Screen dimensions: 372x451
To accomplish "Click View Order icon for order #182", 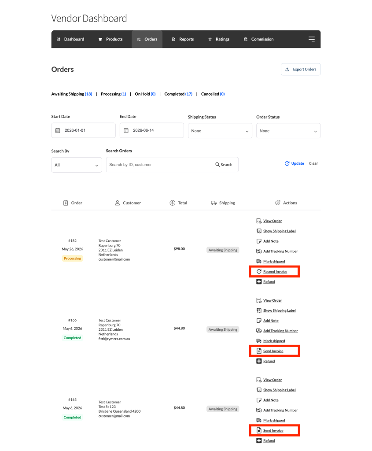I will [259, 221].
